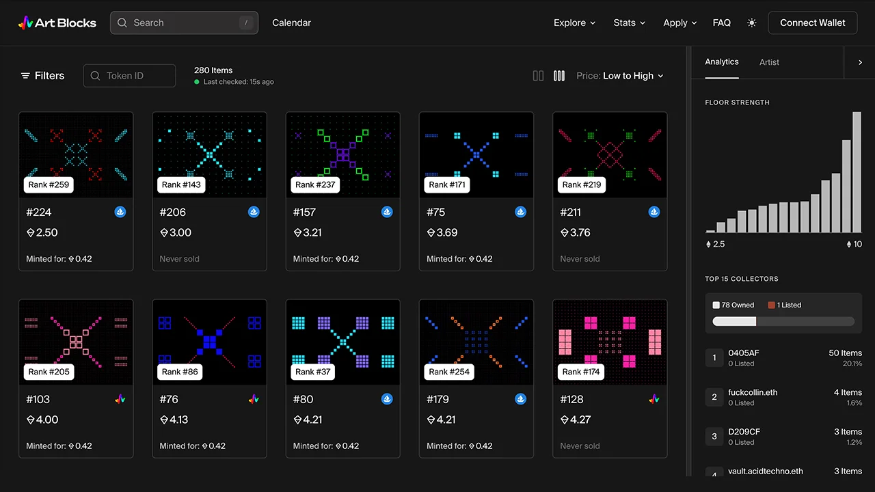Select the Artist tab

click(769, 62)
